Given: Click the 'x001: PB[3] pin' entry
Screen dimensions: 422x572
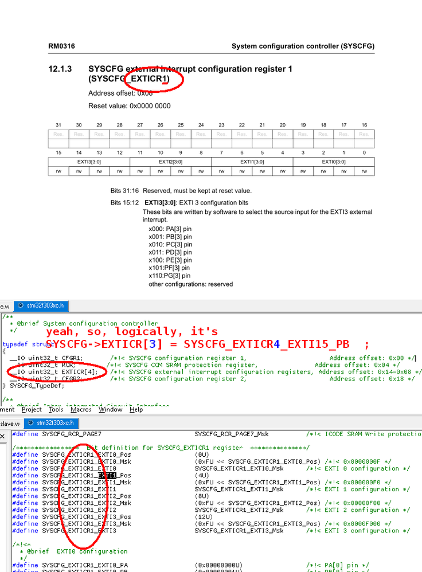Looking at the screenshot, I should pos(170,237).
